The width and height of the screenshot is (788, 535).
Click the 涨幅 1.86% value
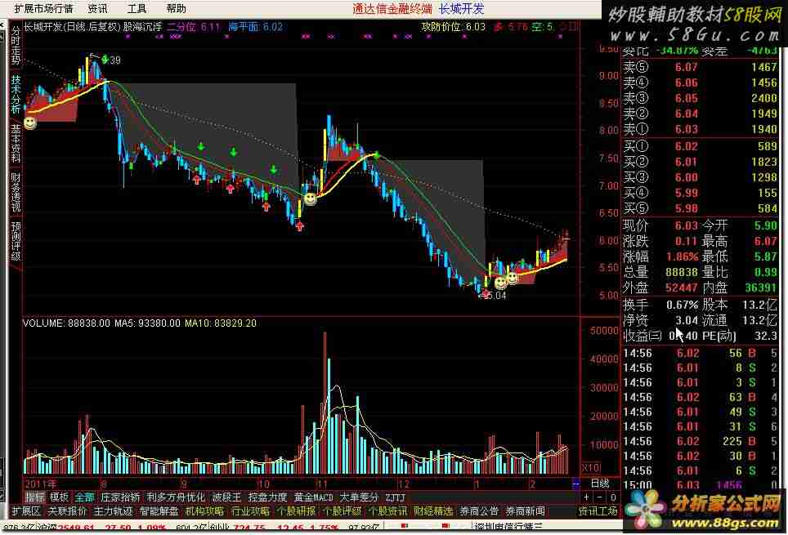click(x=683, y=256)
